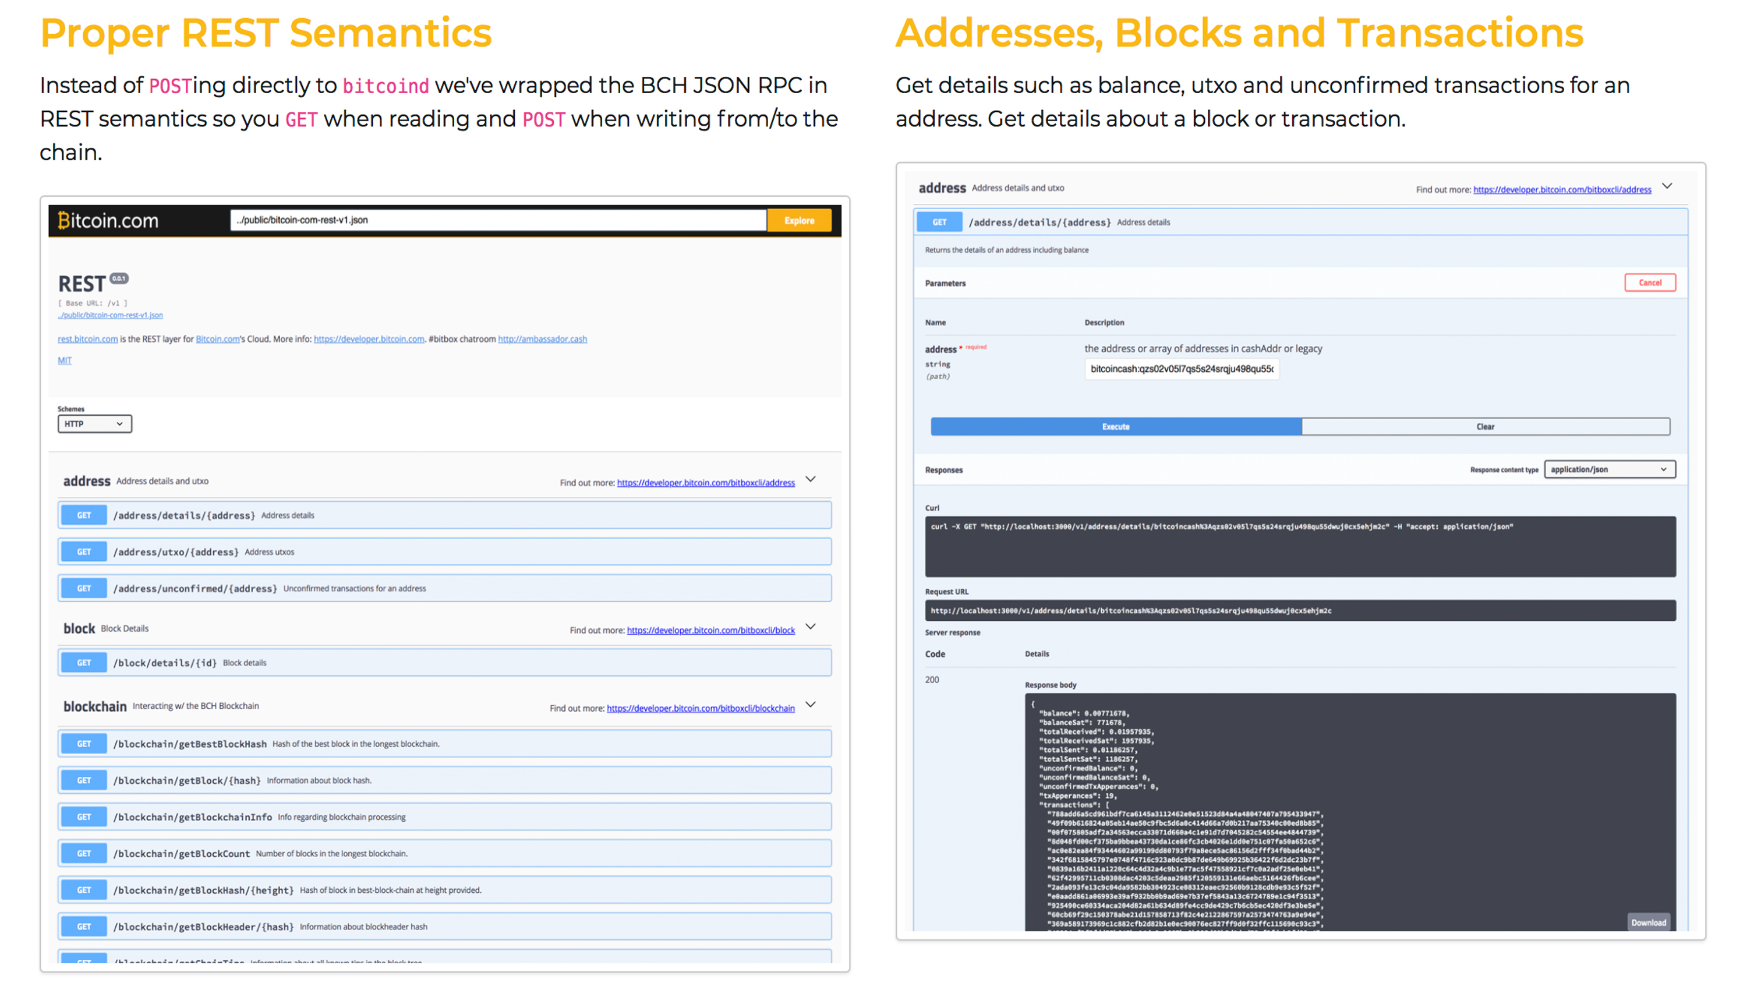Open the HTTP Schemes dropdown

click(94, 423)
